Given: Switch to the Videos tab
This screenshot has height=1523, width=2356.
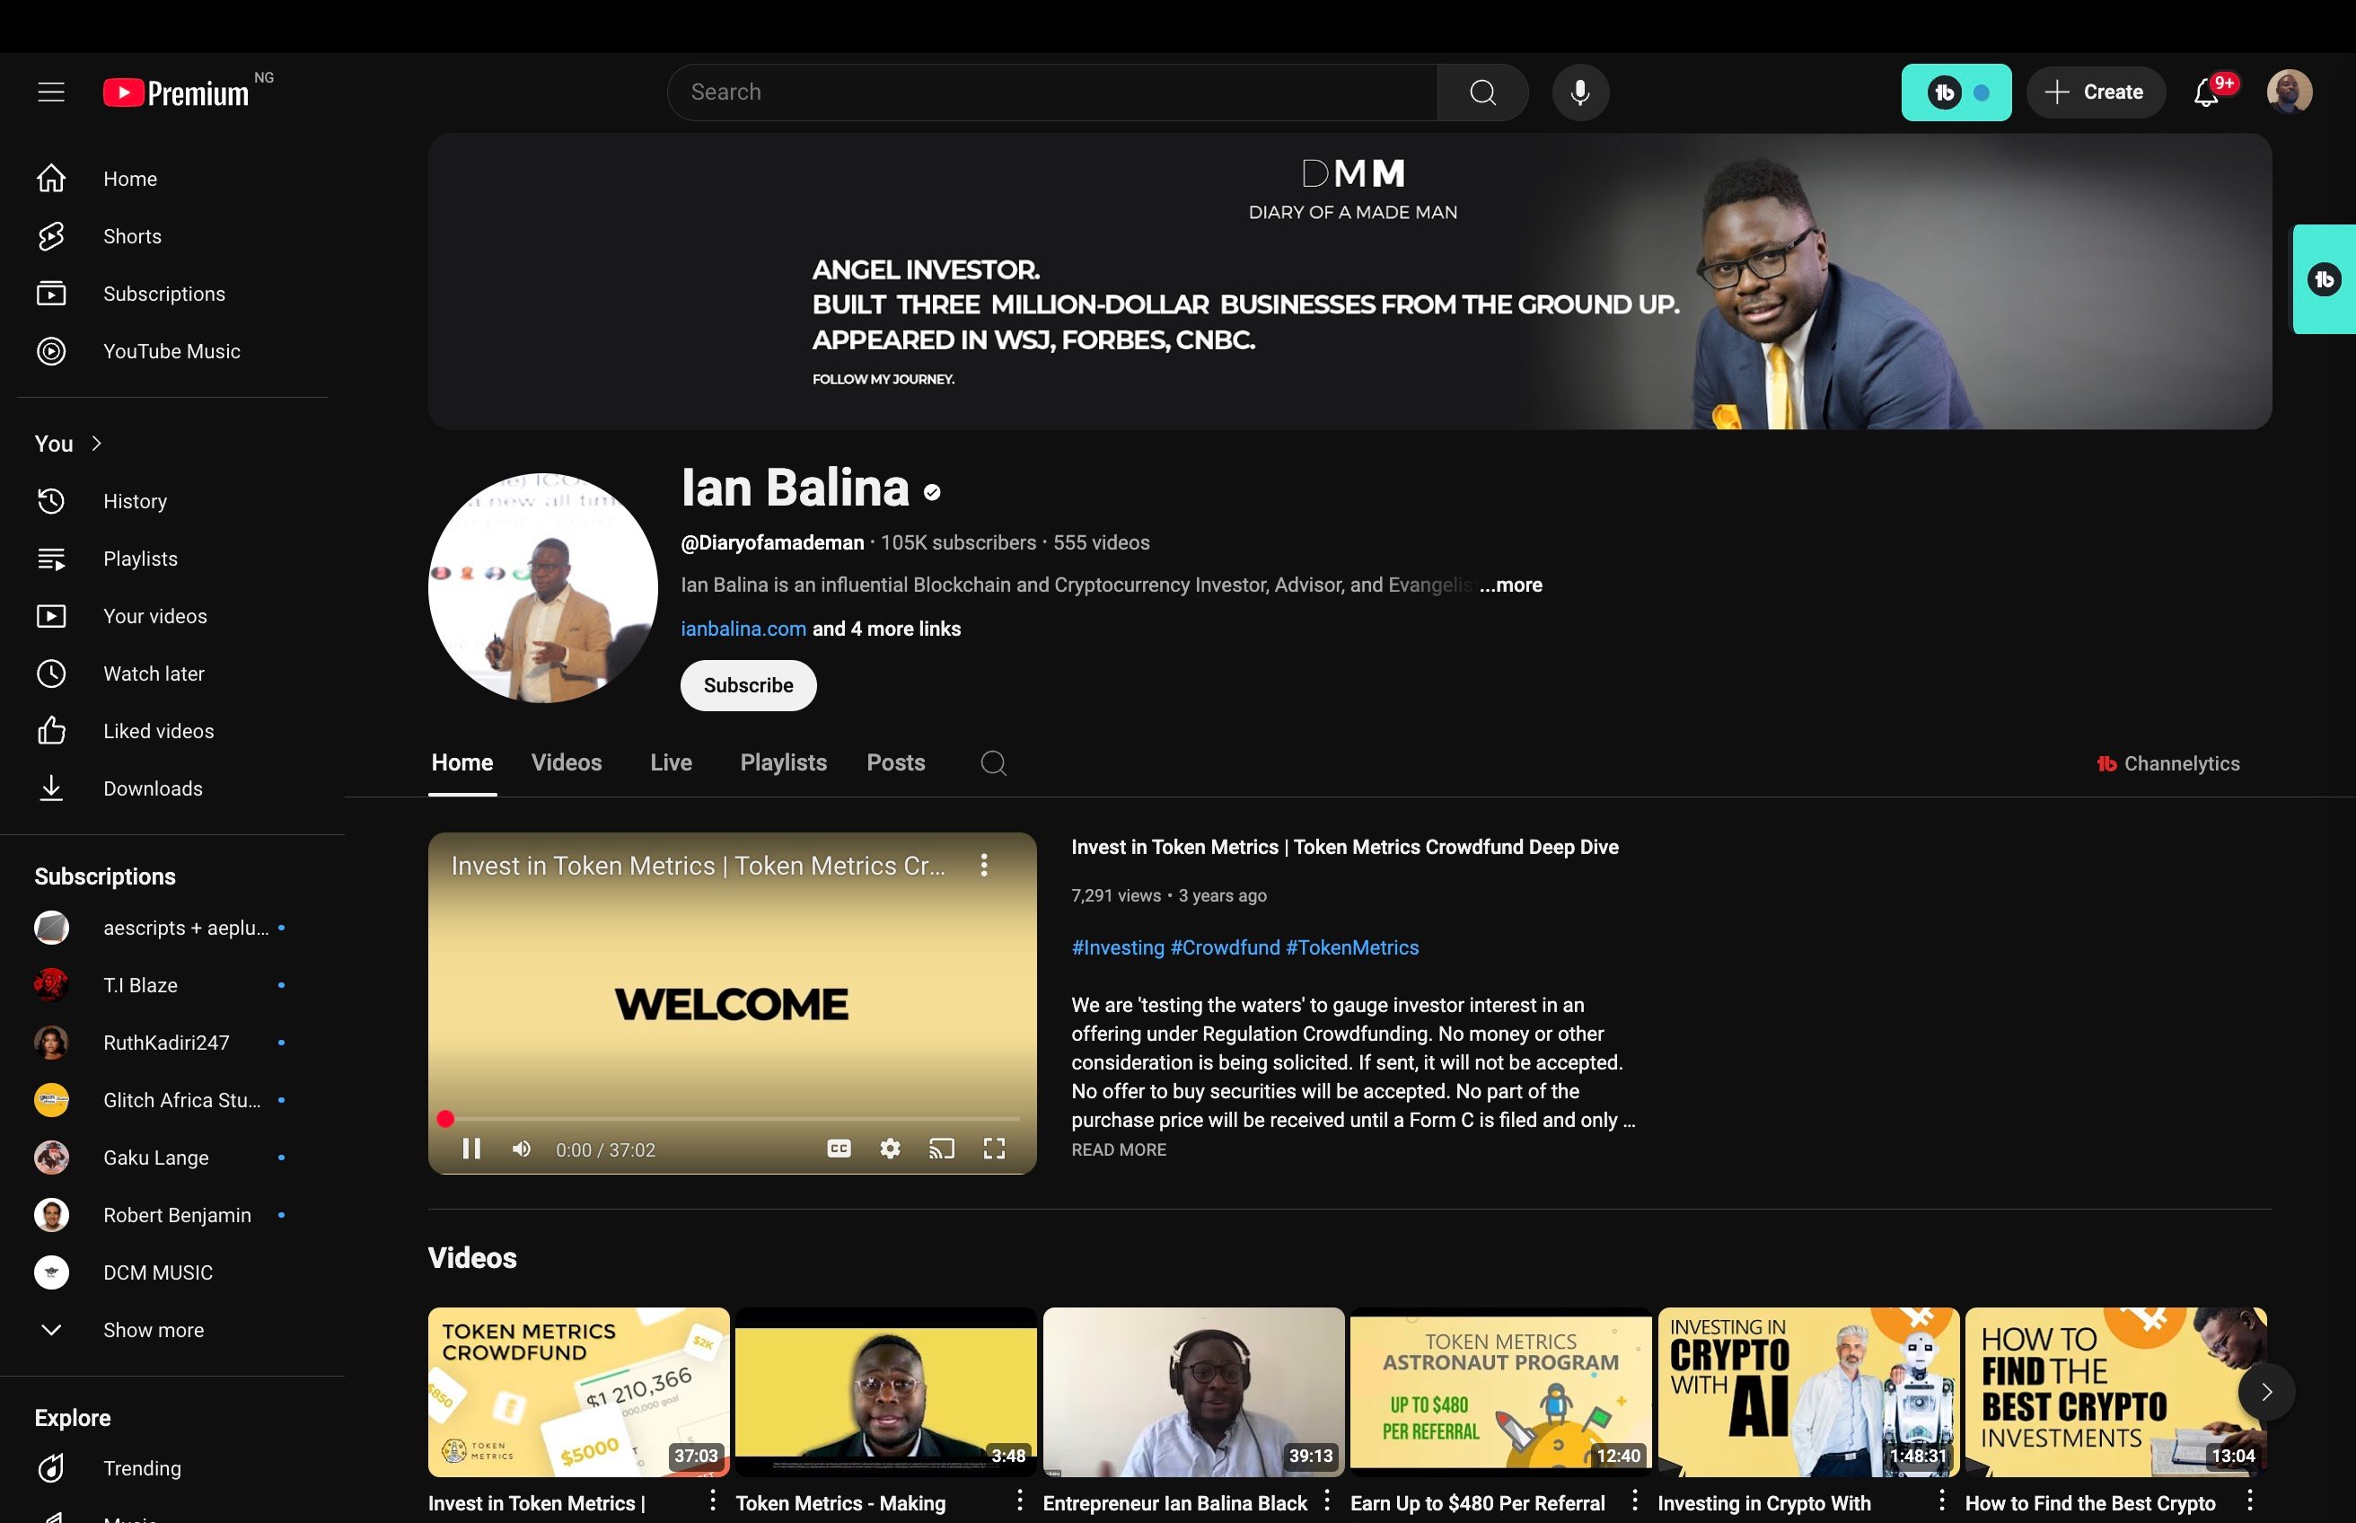Looking at the screenshot, I should coord(567,763).
